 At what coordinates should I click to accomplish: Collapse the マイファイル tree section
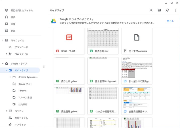coord(3,40)
